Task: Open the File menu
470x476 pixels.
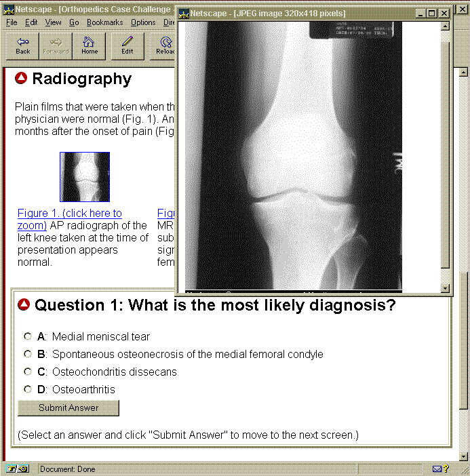Action: point(12,22)
